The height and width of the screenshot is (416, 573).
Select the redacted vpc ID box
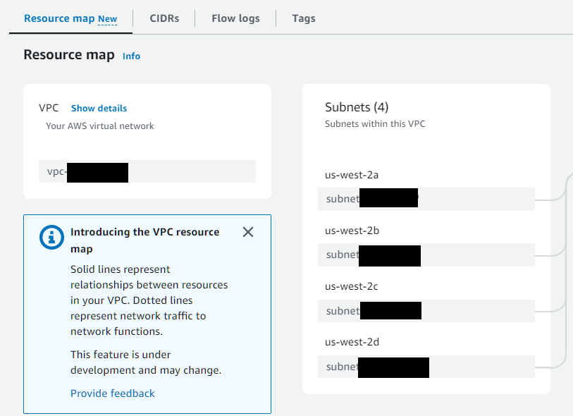coord(147,172)
